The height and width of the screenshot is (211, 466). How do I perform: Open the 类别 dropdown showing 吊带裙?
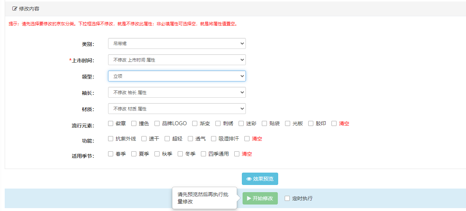coord(177,43)
